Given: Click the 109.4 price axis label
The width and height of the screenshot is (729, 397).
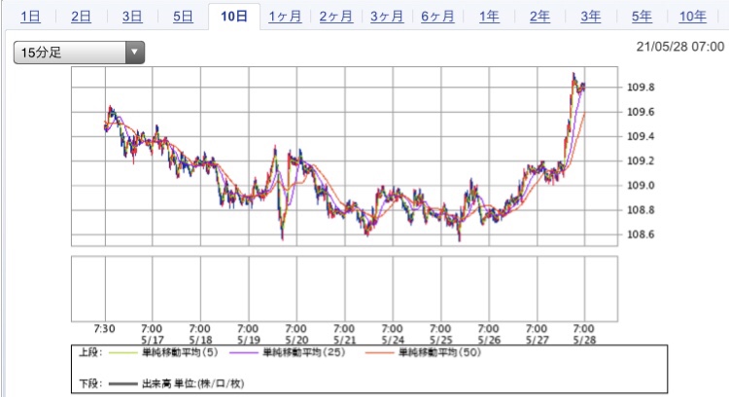Looking at the screenshot, I should pos(641,136).
